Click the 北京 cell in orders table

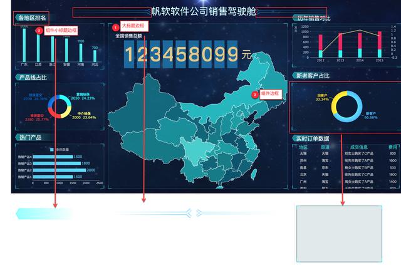[303, 174]
